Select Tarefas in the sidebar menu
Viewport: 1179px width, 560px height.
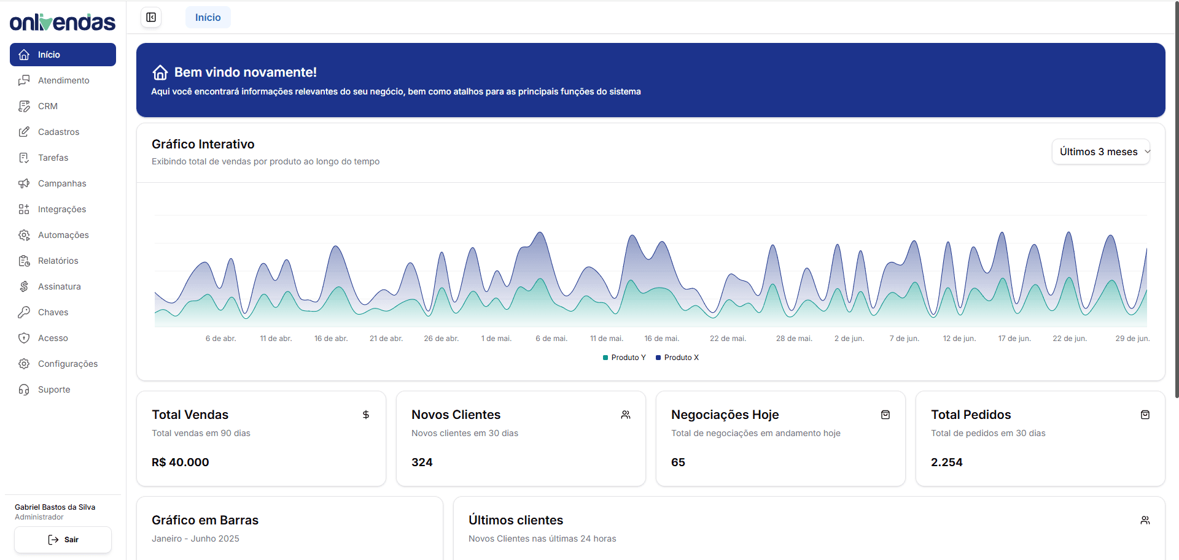53,157
